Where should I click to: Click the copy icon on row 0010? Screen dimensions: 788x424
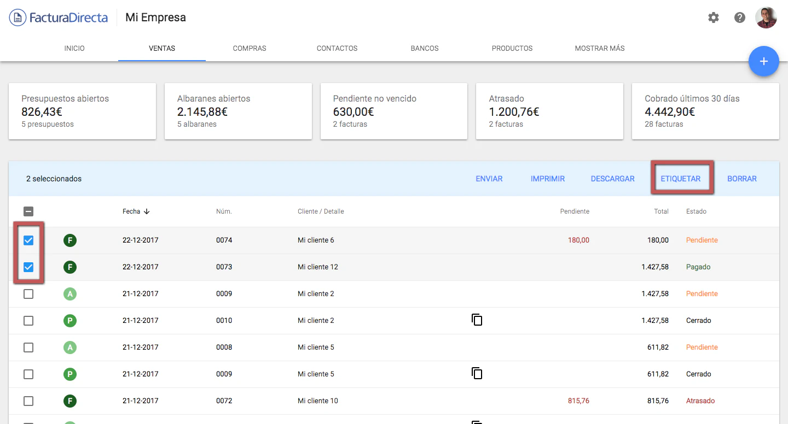click(477, 320)
